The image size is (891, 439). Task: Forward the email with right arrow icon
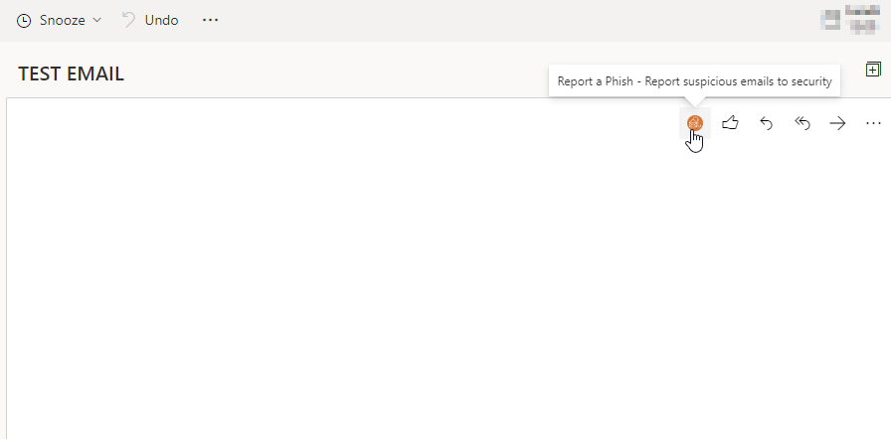[837, 123]
